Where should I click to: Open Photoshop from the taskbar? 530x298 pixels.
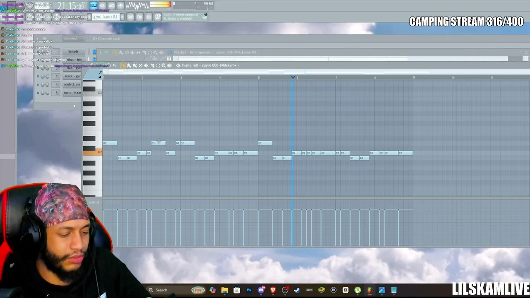click(x=249, y=290)
